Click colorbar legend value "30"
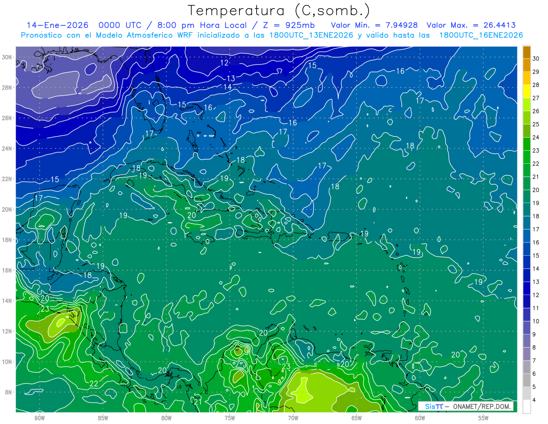This screenshot has width=548, height=424. click(536, 59)
